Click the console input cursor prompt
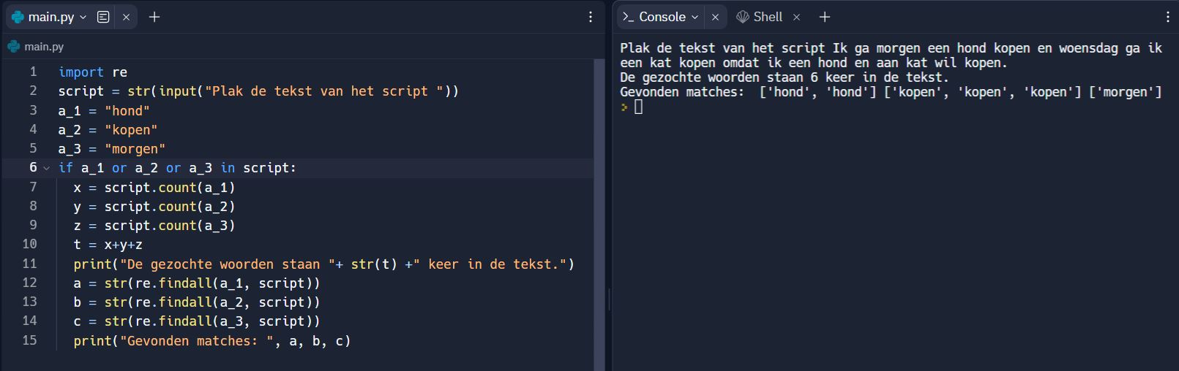 pos(638,107)
